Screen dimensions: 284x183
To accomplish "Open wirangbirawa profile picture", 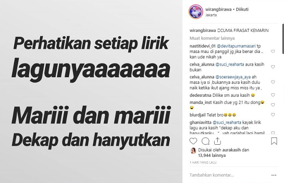I will click(x=196, y=12).
